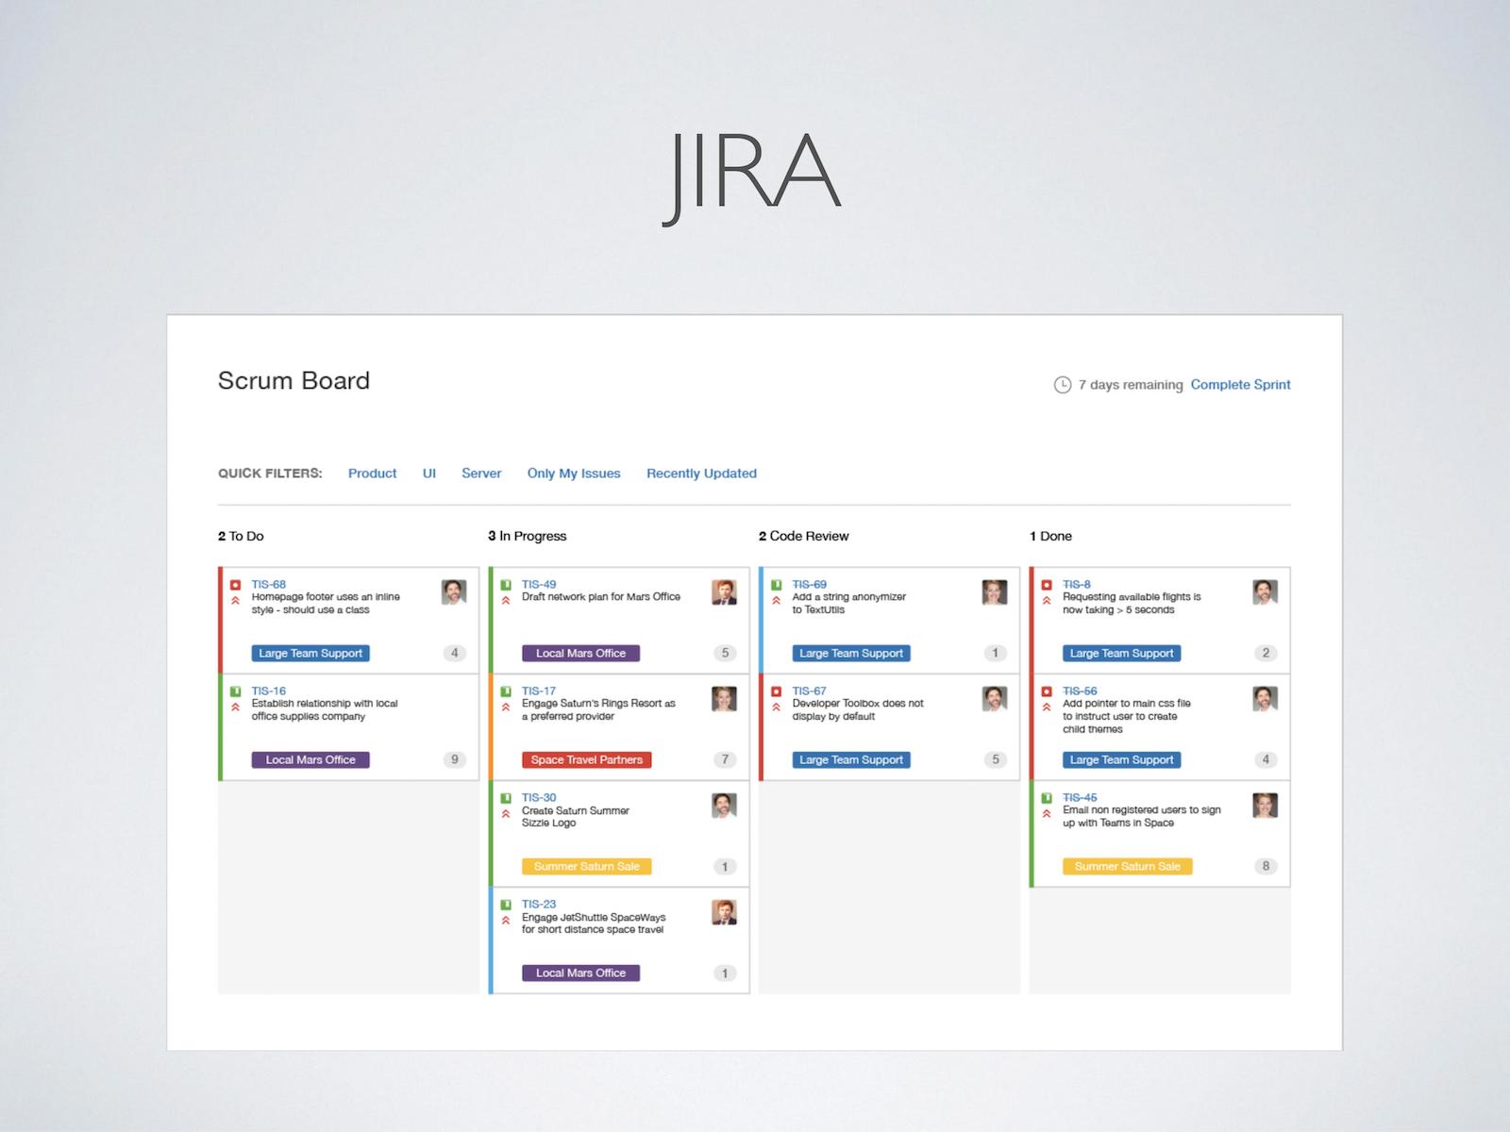Click the assignee avatar on TIS-23
This screenshot has height=1132, width=1510.
pos(724,912)
